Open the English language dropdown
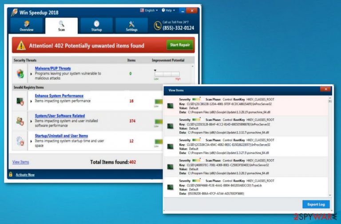This screenshot has height=224, width=341. 149,10
